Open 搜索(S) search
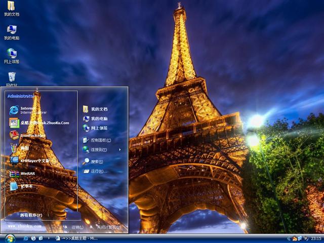The width and height of the screenshot is (324, 243). [x=93, y=161]
